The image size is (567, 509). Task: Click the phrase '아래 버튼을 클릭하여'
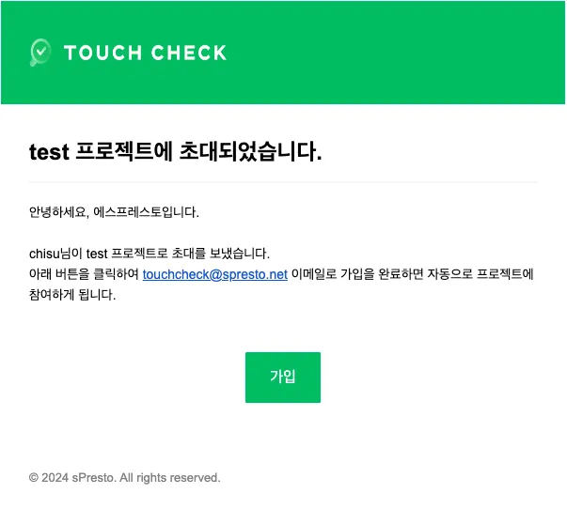point(84,274)
